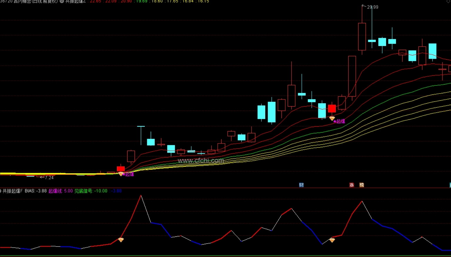Click the 29.99 high price label

[x=373, y=7]
